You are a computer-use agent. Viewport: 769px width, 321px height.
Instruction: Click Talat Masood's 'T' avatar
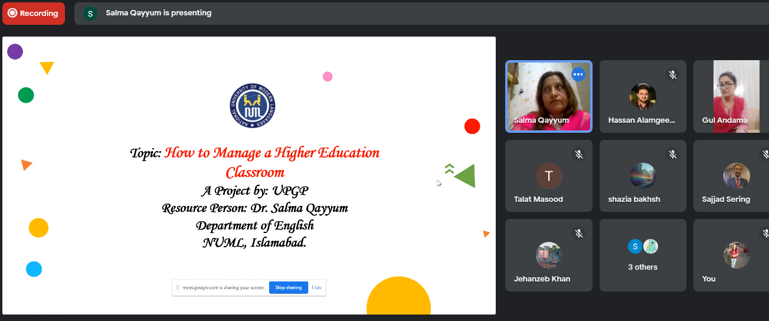(549, 176)
